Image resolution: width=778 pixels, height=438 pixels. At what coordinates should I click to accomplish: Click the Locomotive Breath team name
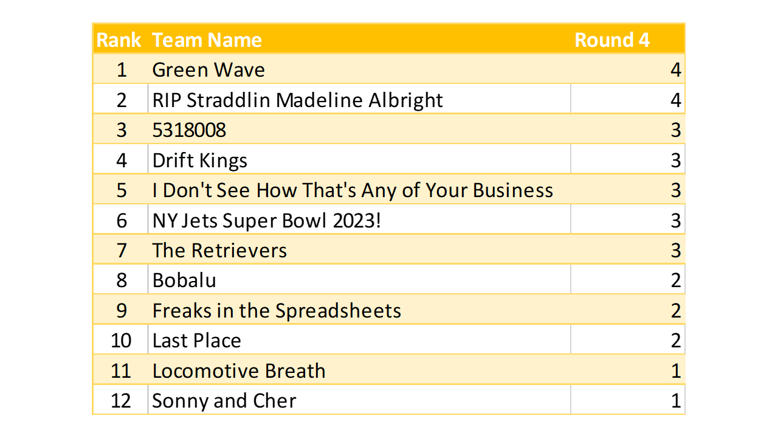click(238, 370)
